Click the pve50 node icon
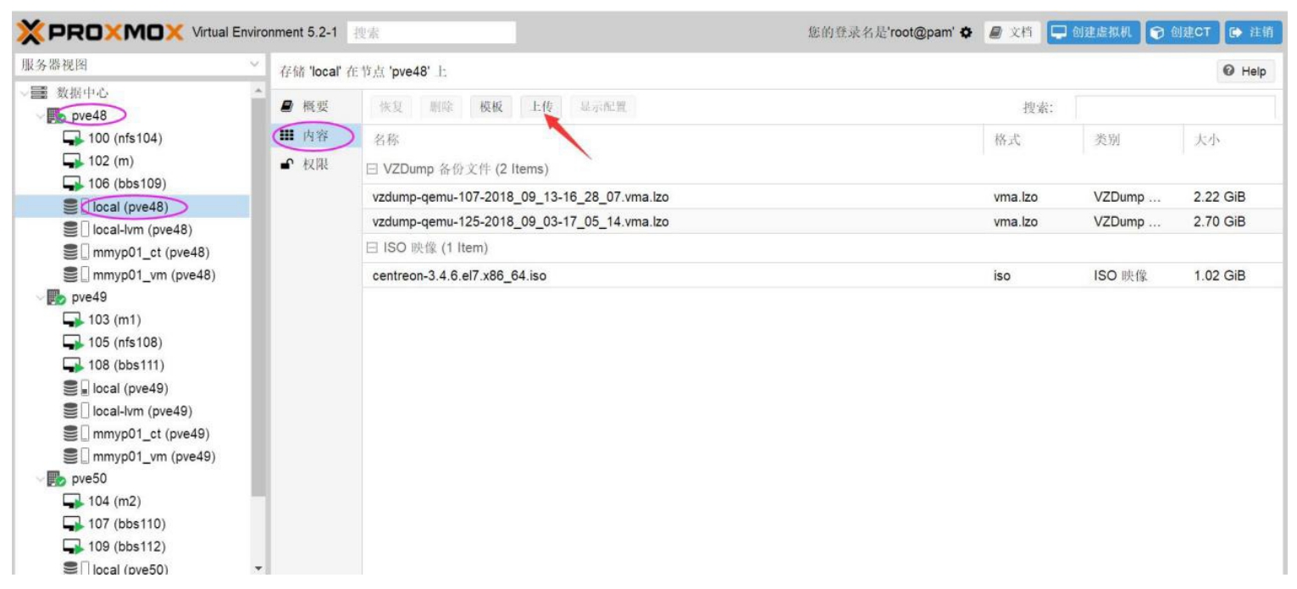 pos(56,480)
